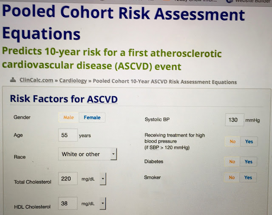This screenshot has width=272, height=215.
Task: Click the sitemap breadcrumb icon
Action: [x=13, y=80]
